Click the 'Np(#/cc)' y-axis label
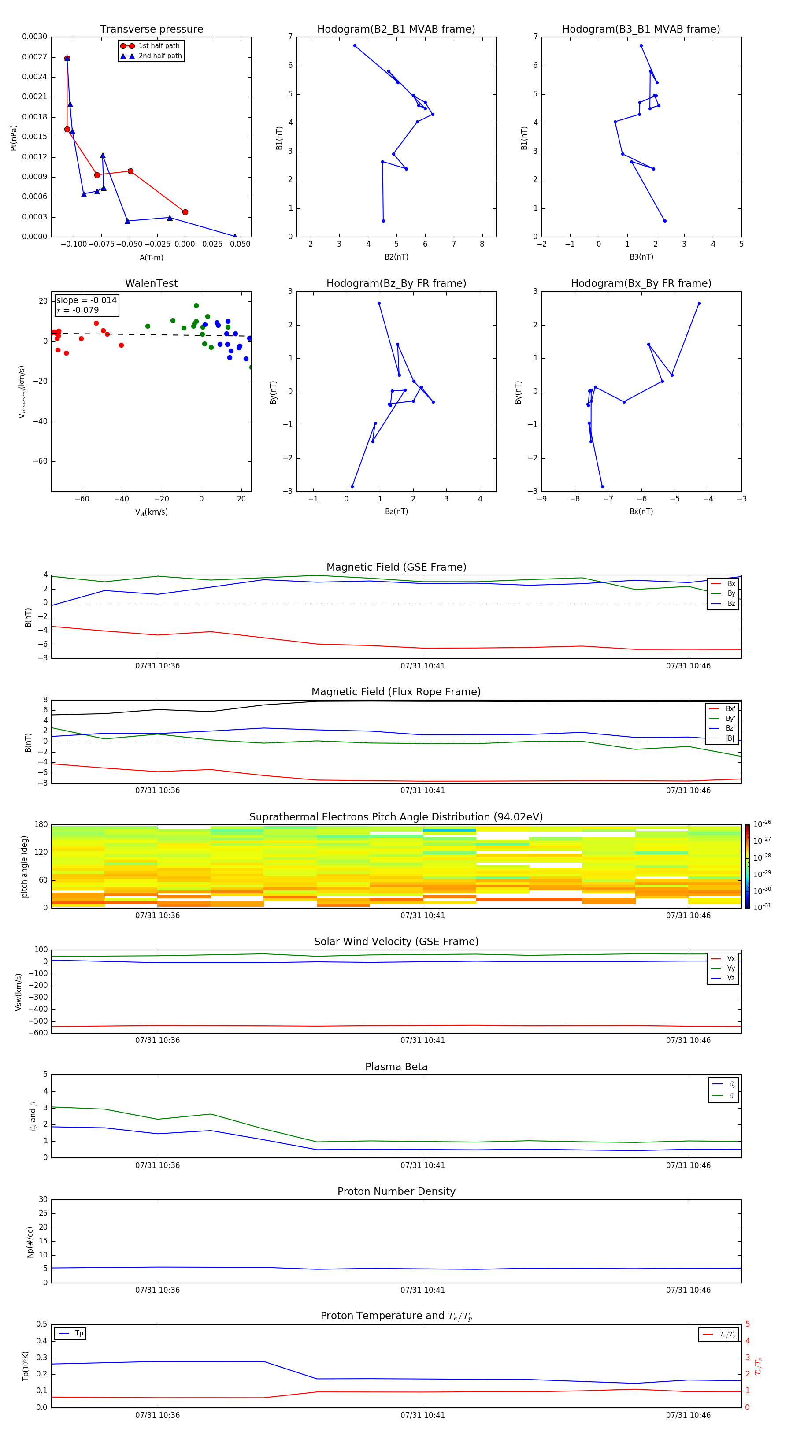This screenshot has height=1454, width=793. point(30,1242)
